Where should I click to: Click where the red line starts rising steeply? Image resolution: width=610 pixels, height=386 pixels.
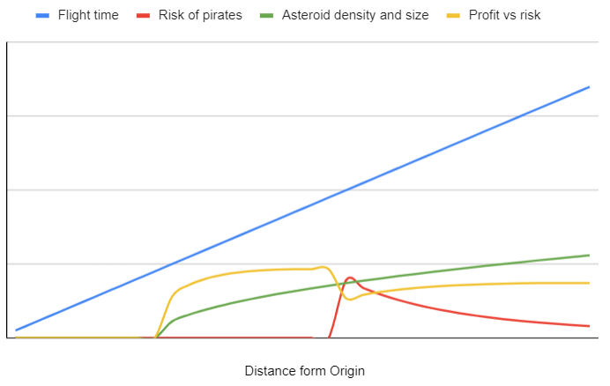[x=330, y=336]
